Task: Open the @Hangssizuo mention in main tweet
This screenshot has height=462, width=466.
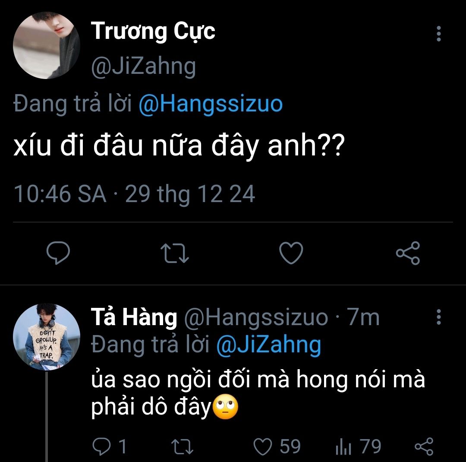Action: (x=211, y=104)
